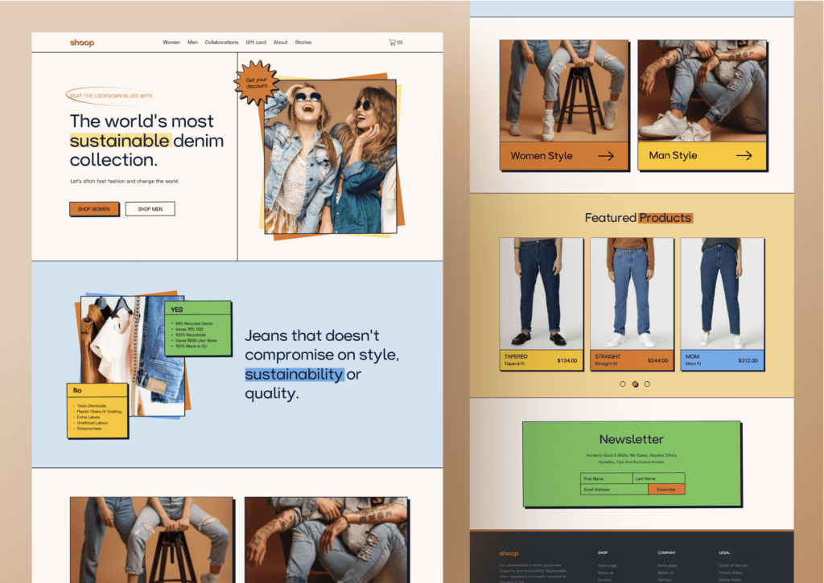The width and height of the screenshot is (824, 583).
Task: Click the hero photo of two women
Action: point(330,157)
